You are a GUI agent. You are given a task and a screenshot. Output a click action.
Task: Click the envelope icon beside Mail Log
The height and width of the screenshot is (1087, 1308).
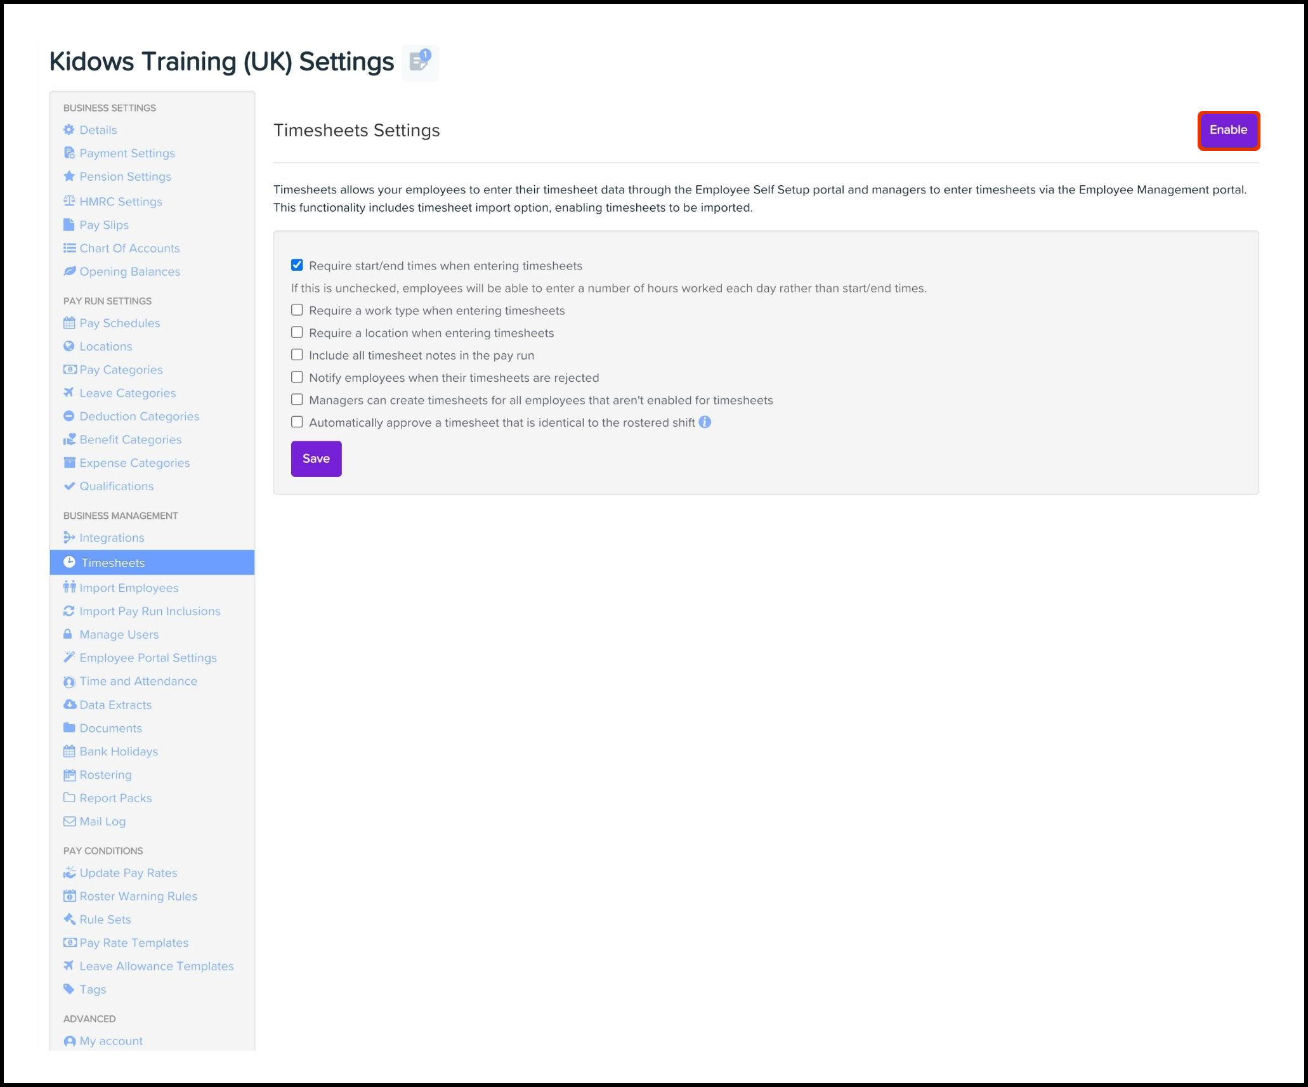pyautogui.click(x=70, y=821)
